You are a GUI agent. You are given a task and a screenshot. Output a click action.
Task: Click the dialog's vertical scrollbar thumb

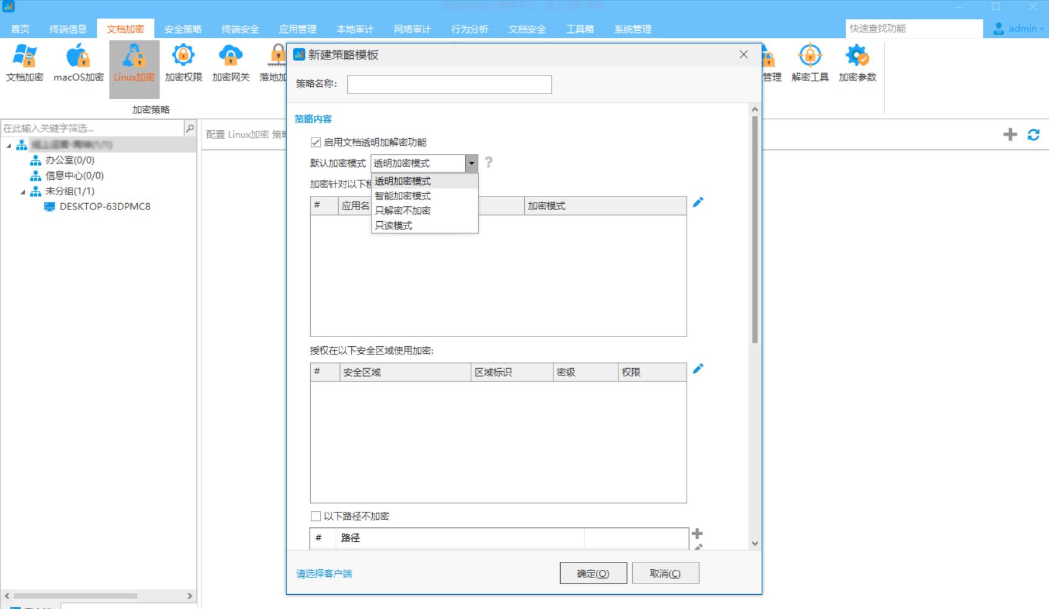click(755, 229)
